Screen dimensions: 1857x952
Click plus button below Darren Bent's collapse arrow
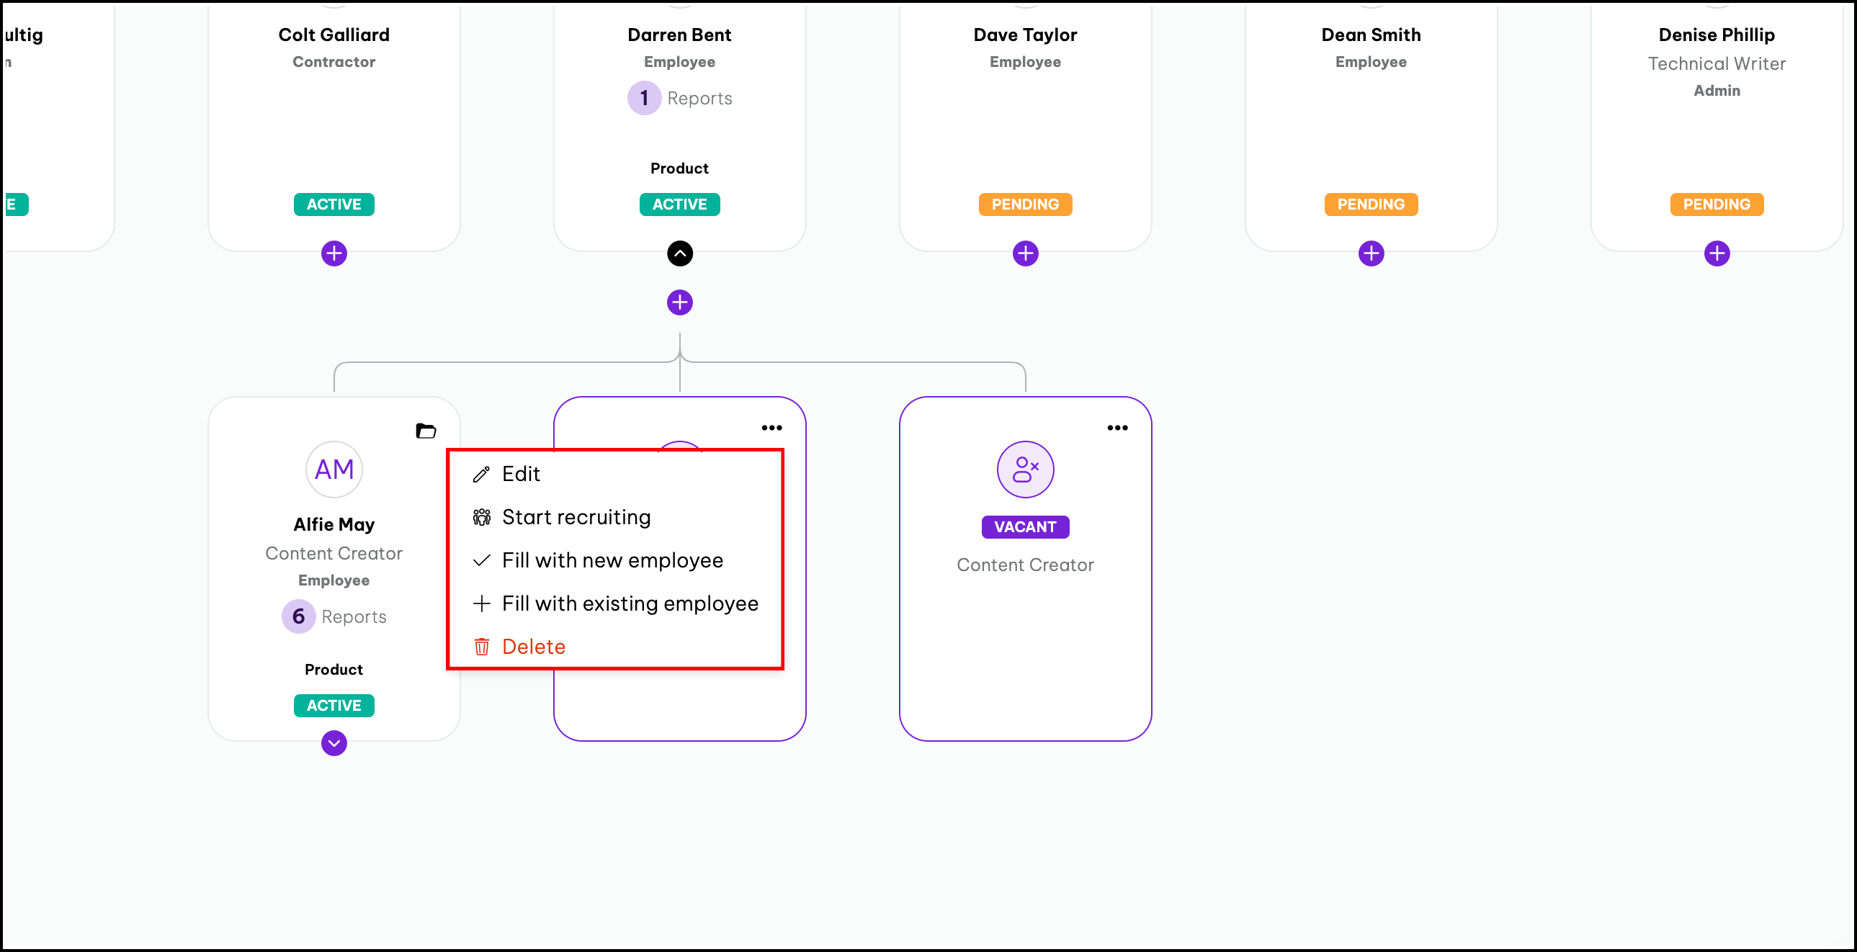click(679, 302)
